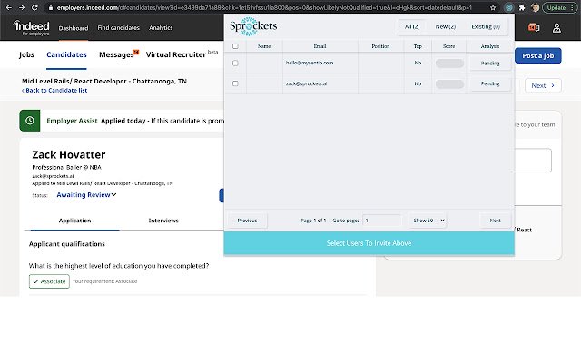Check the box for zack@sprockets.ai row
This screenshot has height=363, width=581.
click(235, 83)
